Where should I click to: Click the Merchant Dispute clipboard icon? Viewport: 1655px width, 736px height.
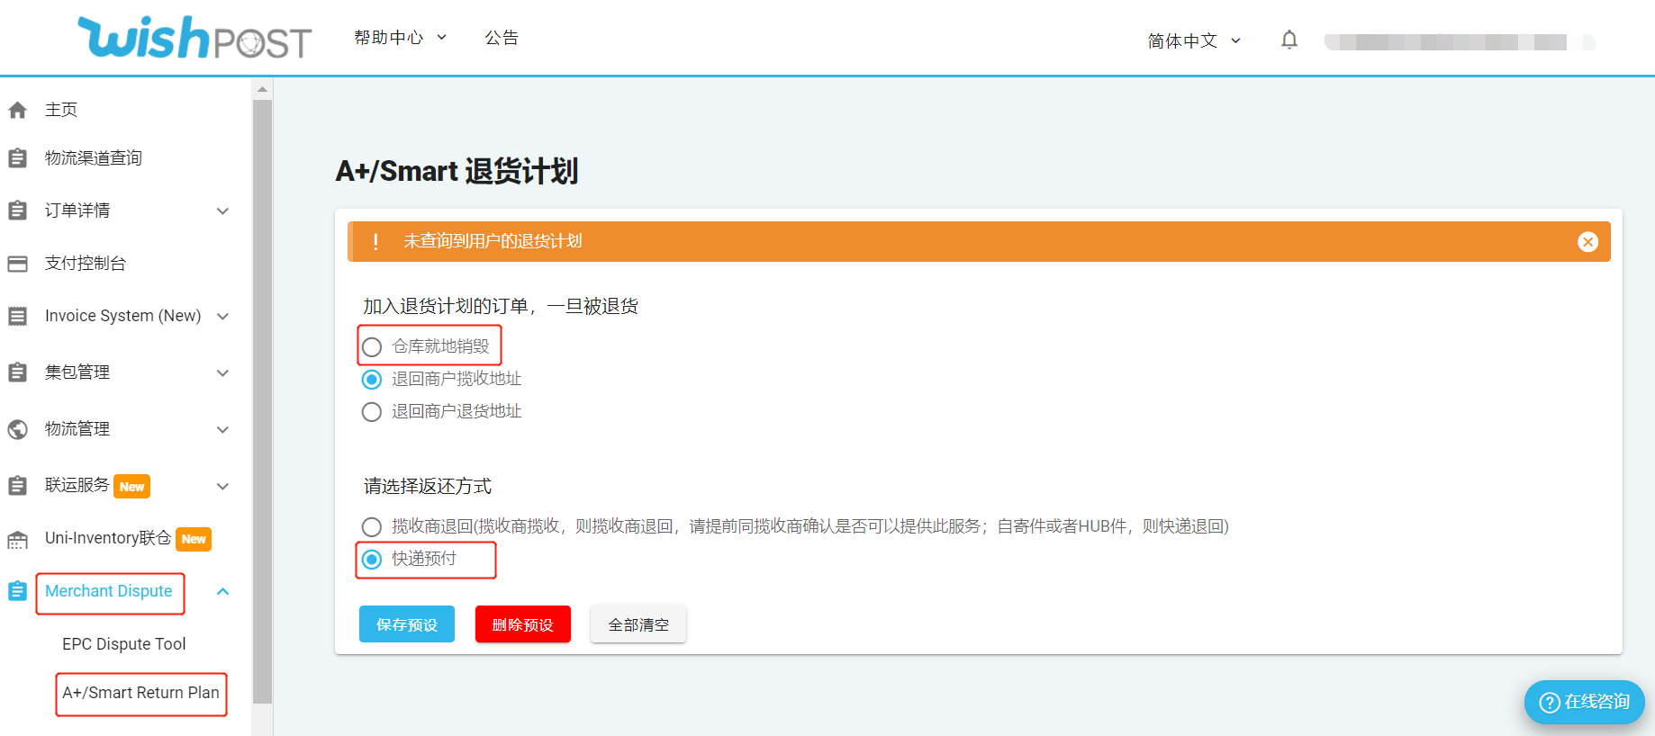point(17,591)
